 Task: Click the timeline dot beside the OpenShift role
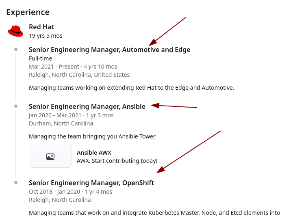pyautogui.click(x=16, y=182)
